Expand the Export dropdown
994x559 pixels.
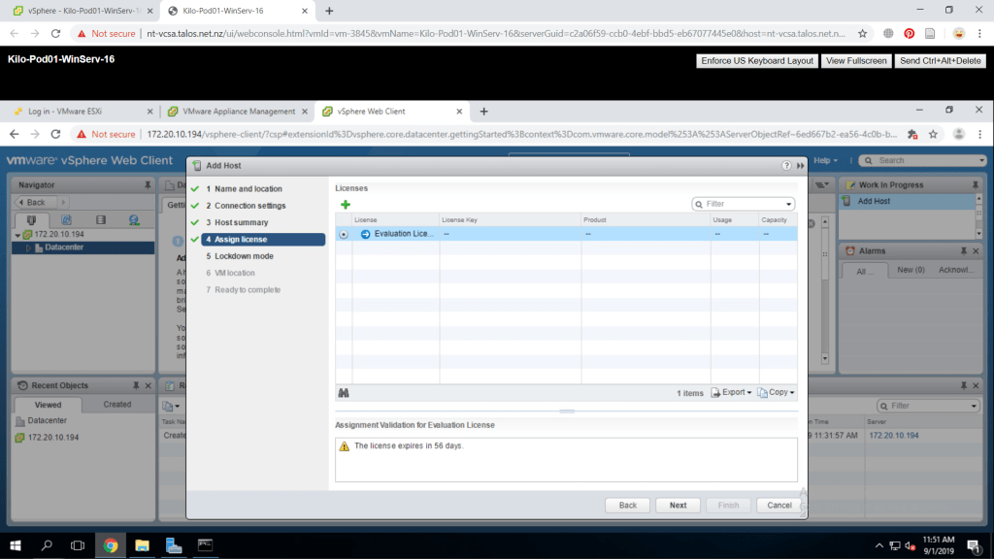pos(732,392)
